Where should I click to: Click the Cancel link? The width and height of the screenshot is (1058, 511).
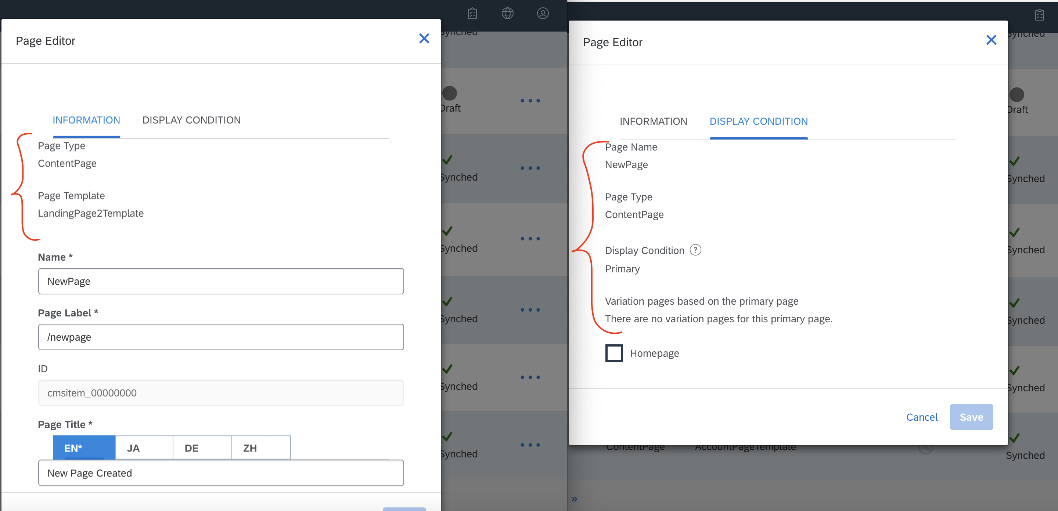point(922,417)
